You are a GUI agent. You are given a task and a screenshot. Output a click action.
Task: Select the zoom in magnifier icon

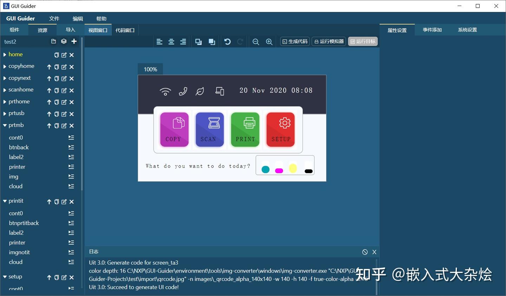click(269, 41)
